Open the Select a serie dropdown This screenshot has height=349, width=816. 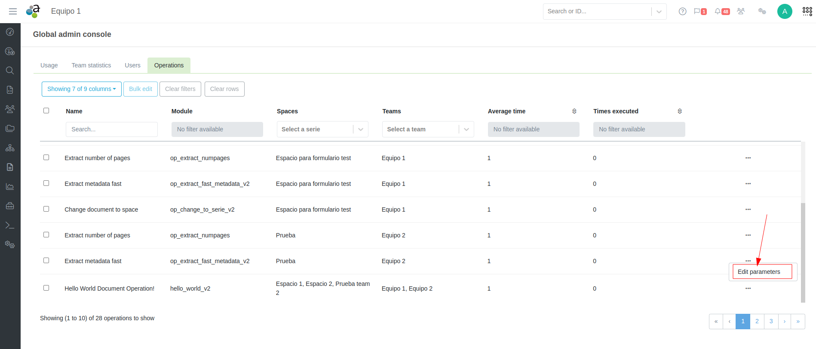tap(322, 129)
